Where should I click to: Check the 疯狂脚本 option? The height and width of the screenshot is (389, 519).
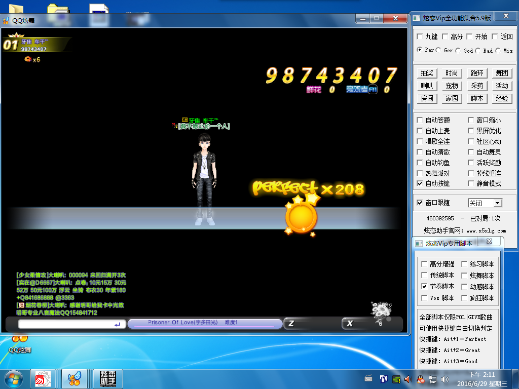[x=464, y=298]
